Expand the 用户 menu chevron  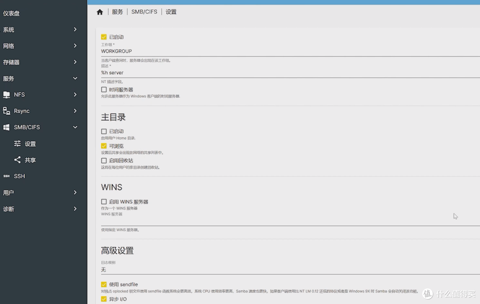click(x=75, y=192)
